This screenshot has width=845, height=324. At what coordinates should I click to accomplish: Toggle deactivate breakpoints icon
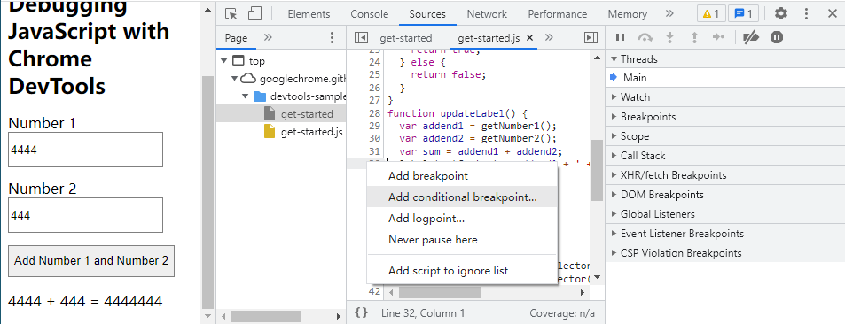751,38
